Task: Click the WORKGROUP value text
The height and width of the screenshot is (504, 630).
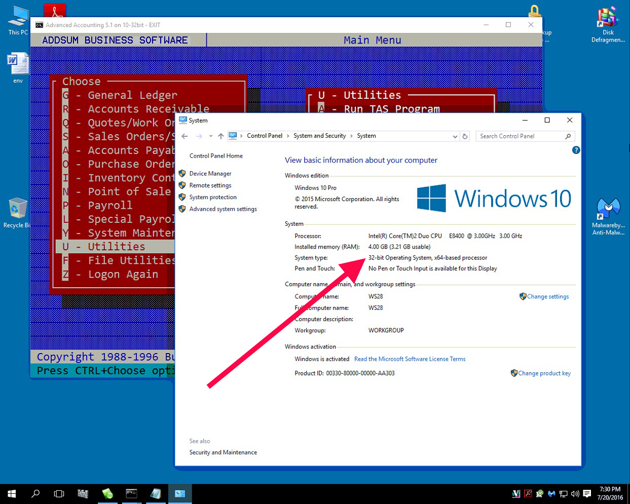Action: tap(386, 330)
